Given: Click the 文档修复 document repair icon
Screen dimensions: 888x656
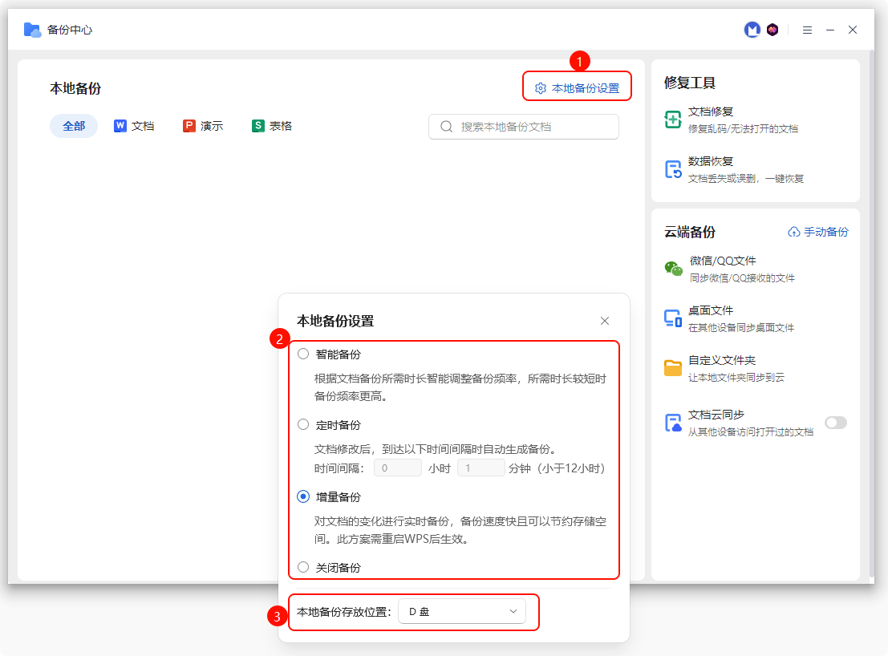Looking at the screenshot, I should point(673,119).
